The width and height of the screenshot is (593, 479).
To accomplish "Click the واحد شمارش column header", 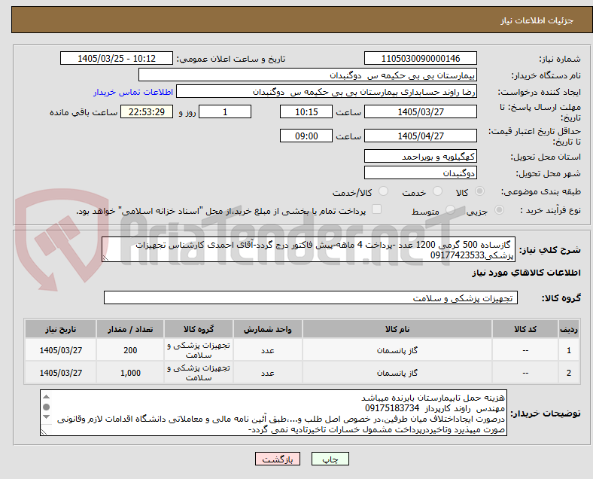I will (x=268, y=329).
